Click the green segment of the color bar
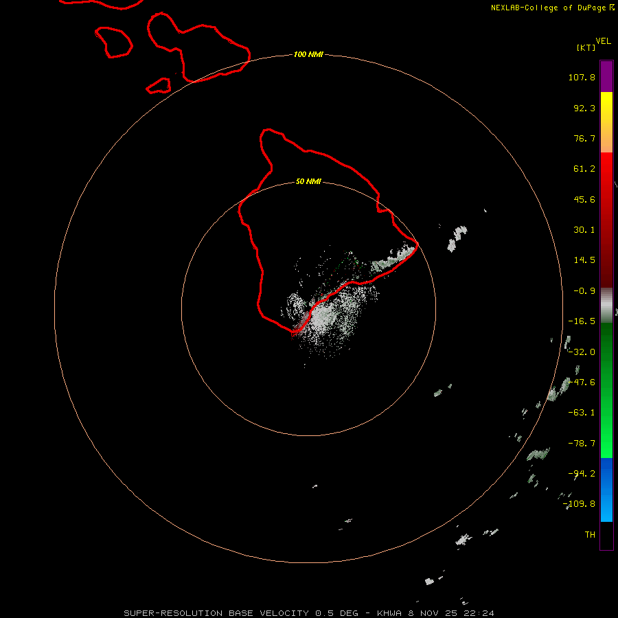The image size is (618, 618). [606, 390]
